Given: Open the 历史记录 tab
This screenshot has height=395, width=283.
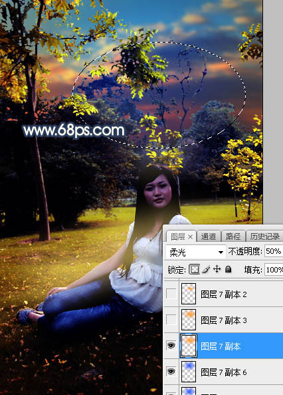Looking at the screenshot, I should pyautogui.click(x=264, y=236).
